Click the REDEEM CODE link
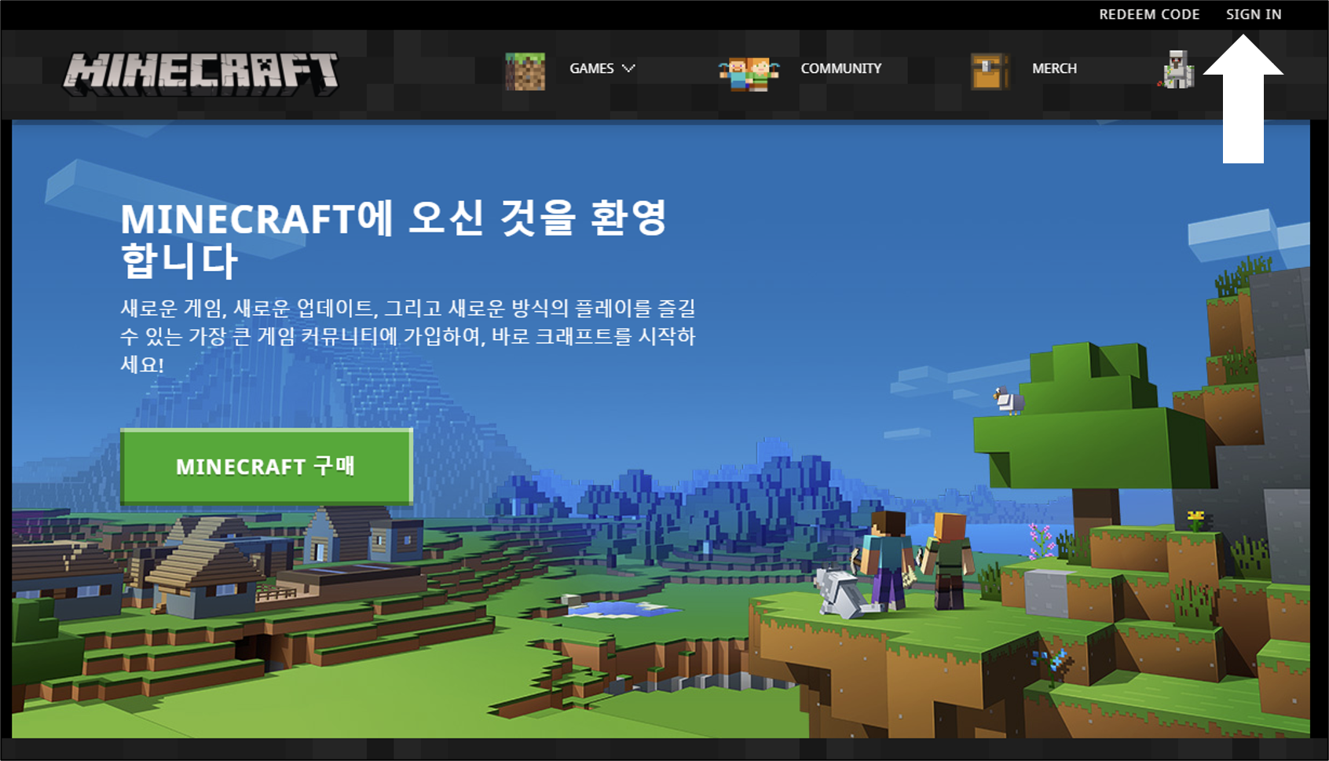1329x761 pixels. pos(1149,14)
